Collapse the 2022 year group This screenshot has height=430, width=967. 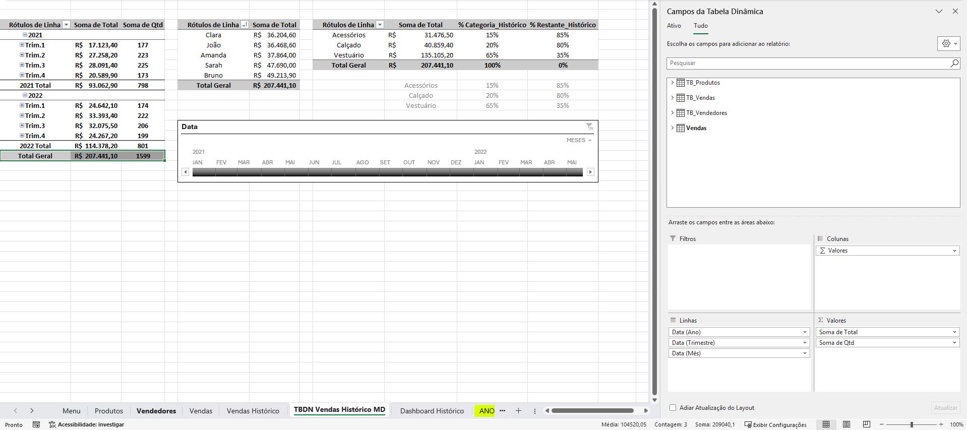25,95
